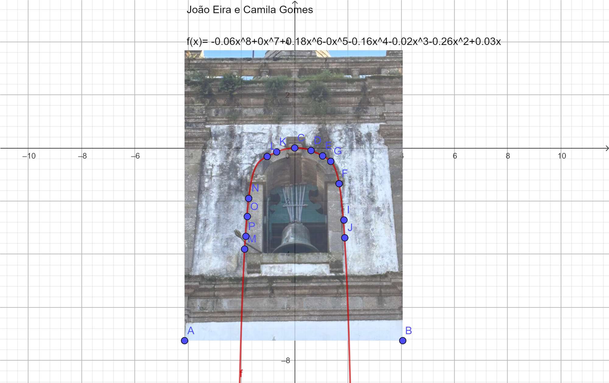Click point L on the left arch

[x=267, y=157]
